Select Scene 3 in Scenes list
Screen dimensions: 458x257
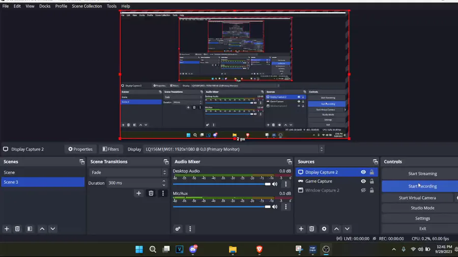pyautogui.click(x=43, y=182)
